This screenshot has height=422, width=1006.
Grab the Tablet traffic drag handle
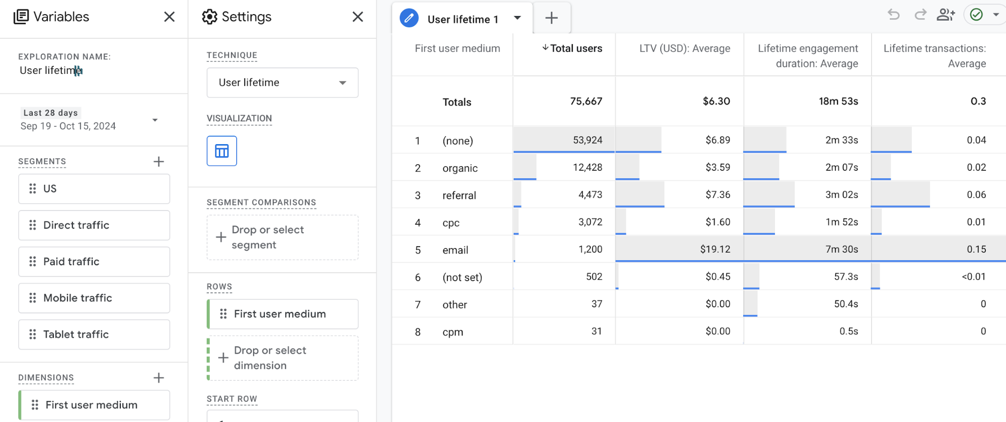[x=33, y=335]
